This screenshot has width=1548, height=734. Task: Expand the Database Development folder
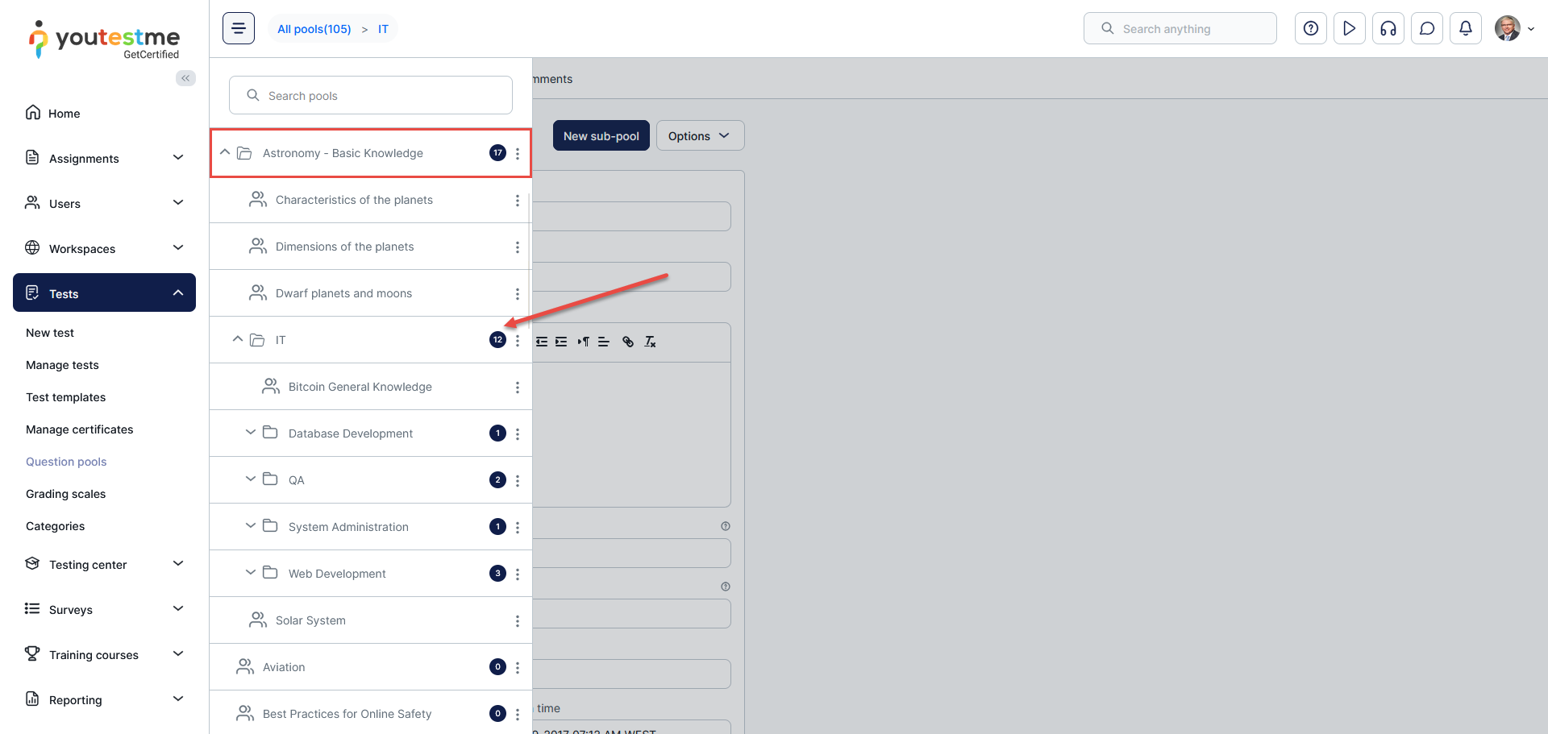click(x=251, y=433)
